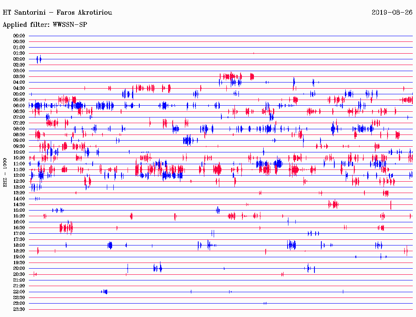
Task: Select the 11:00 time label
Action: (19, 164)
